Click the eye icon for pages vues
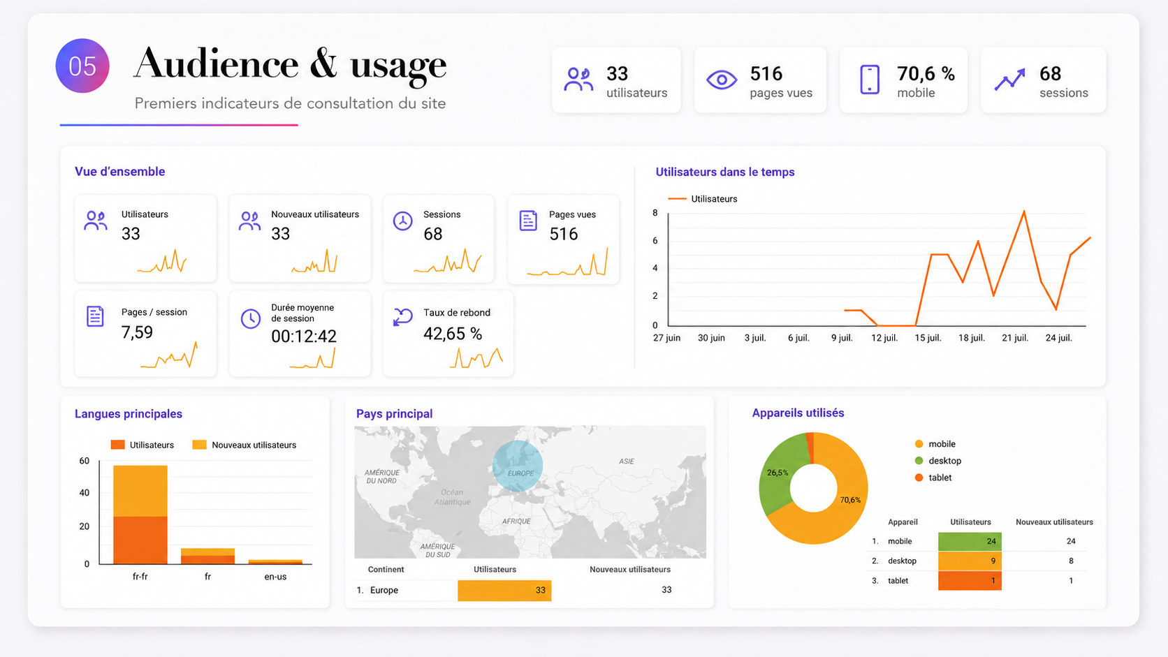 click(x=722, y=80)
